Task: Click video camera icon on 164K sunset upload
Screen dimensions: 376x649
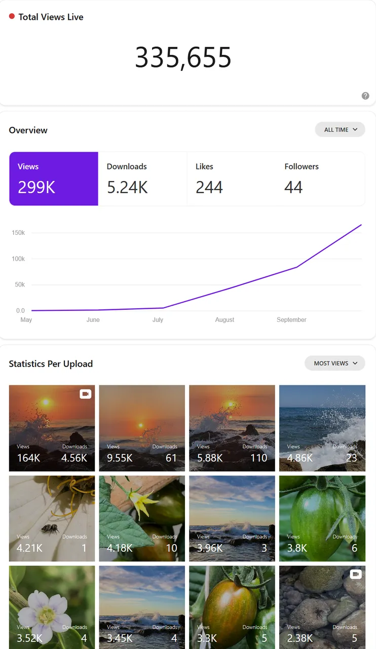Action: pos(85,394)
